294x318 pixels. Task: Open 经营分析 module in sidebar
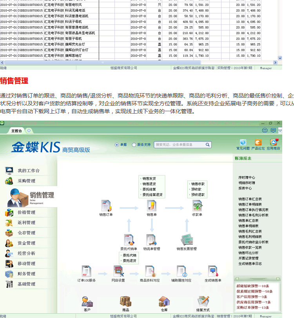tap(27, 253)
